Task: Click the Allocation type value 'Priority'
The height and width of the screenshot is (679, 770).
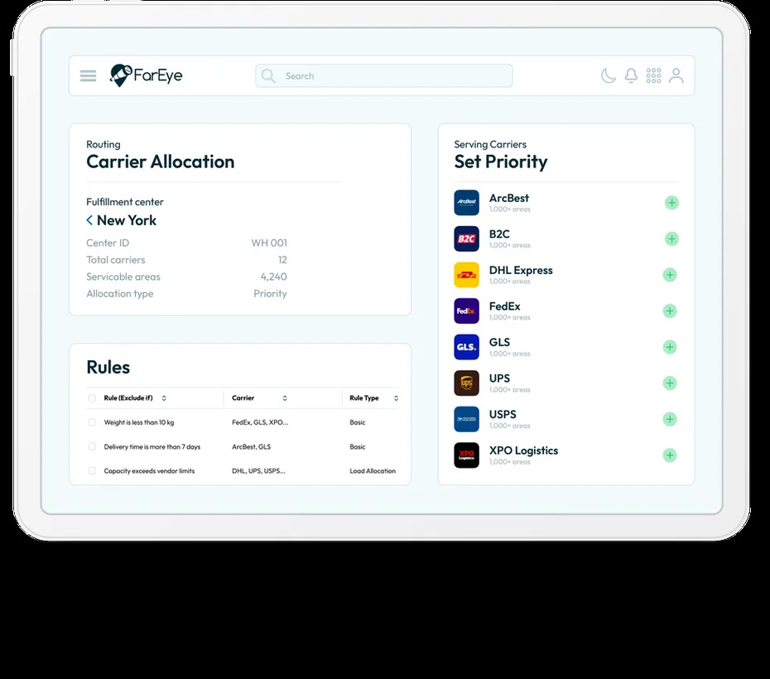Action: point(270,294)
